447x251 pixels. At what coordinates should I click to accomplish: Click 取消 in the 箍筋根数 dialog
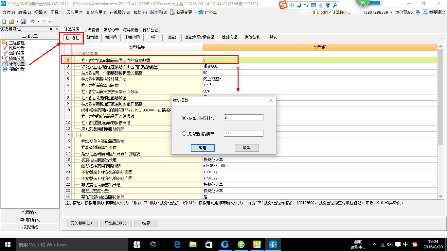247,148
